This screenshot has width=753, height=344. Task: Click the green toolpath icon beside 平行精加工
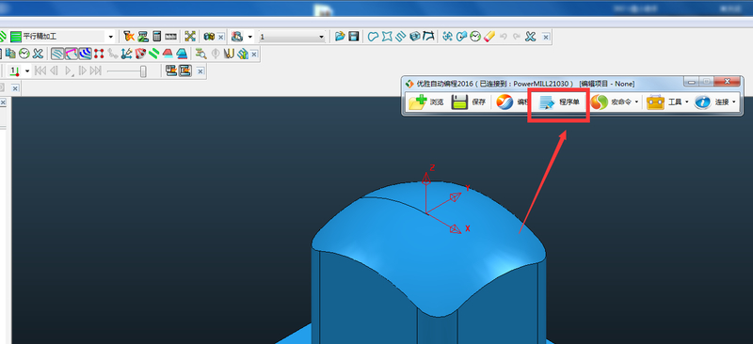pos(16,37)
